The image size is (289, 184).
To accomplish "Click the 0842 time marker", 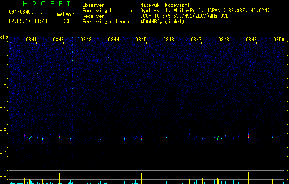I will click(x=58, y=40).
